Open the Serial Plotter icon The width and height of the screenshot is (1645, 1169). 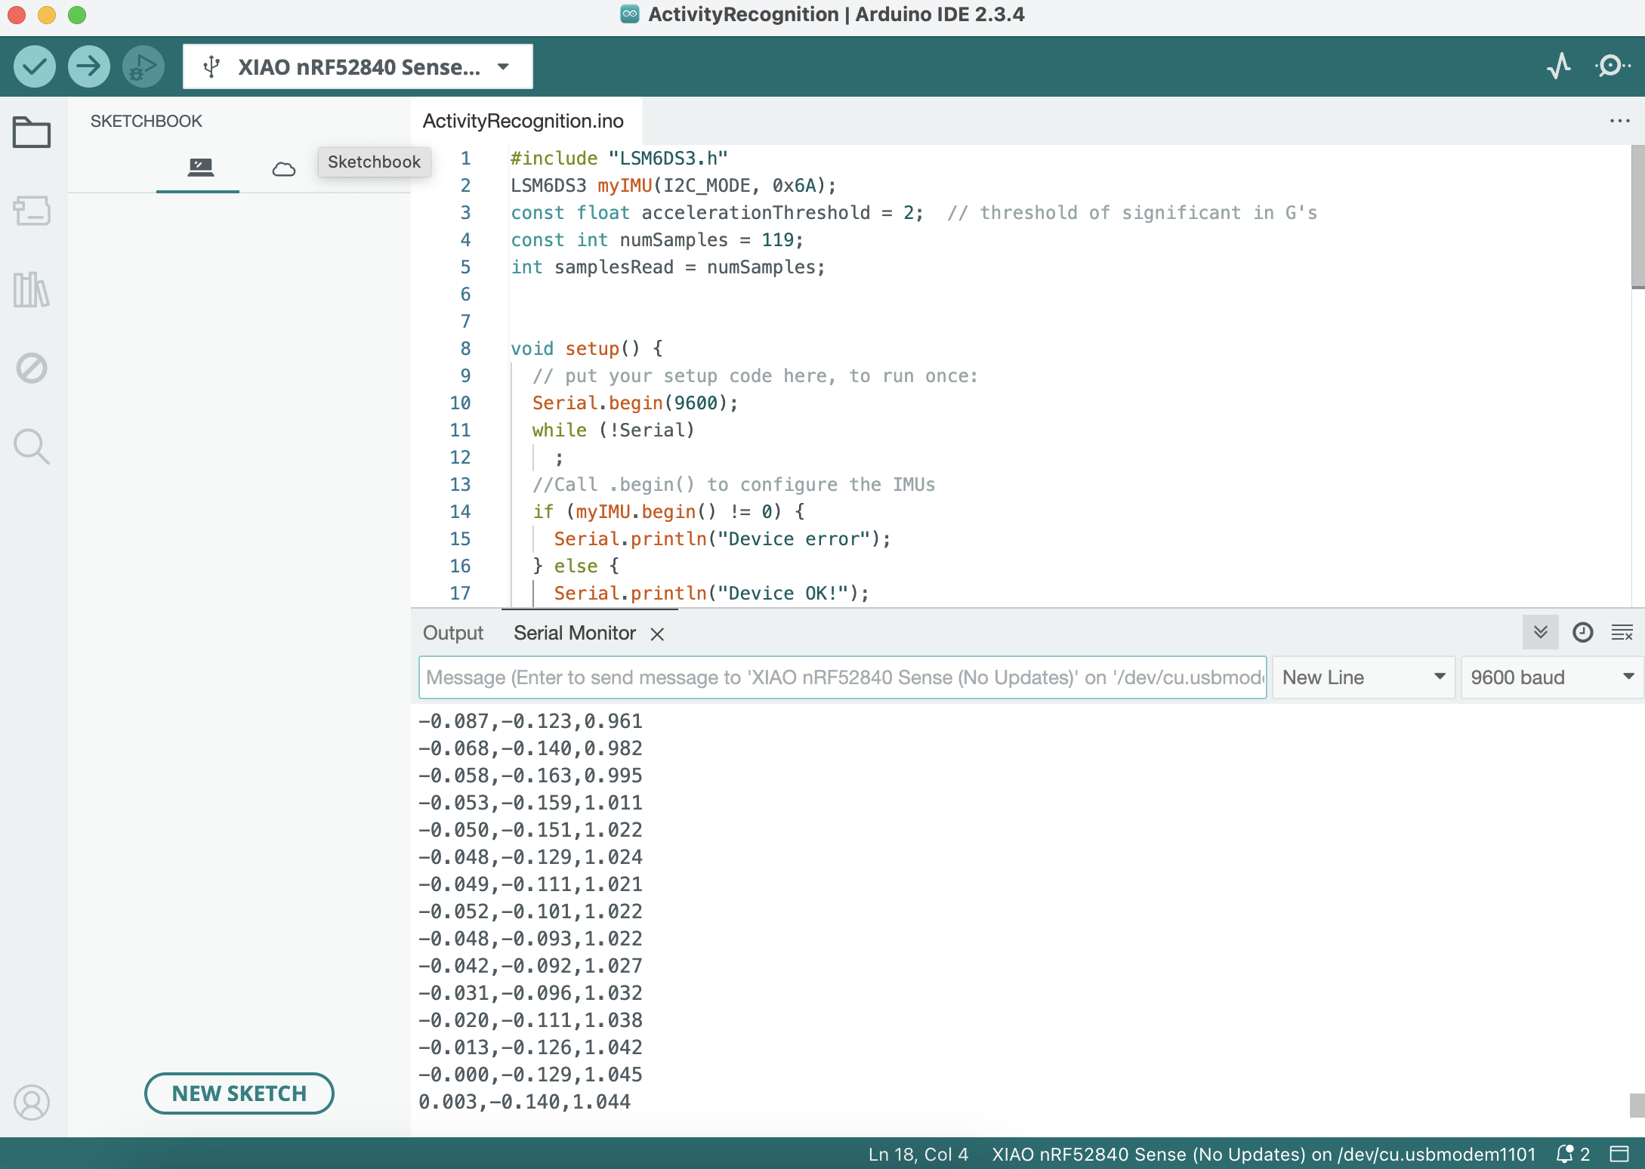tap(1559, 66)
